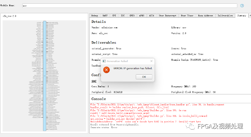The height and width of the screenshot is (137, 251).
Task: Click the Console heading
Action: pos(98,99)
